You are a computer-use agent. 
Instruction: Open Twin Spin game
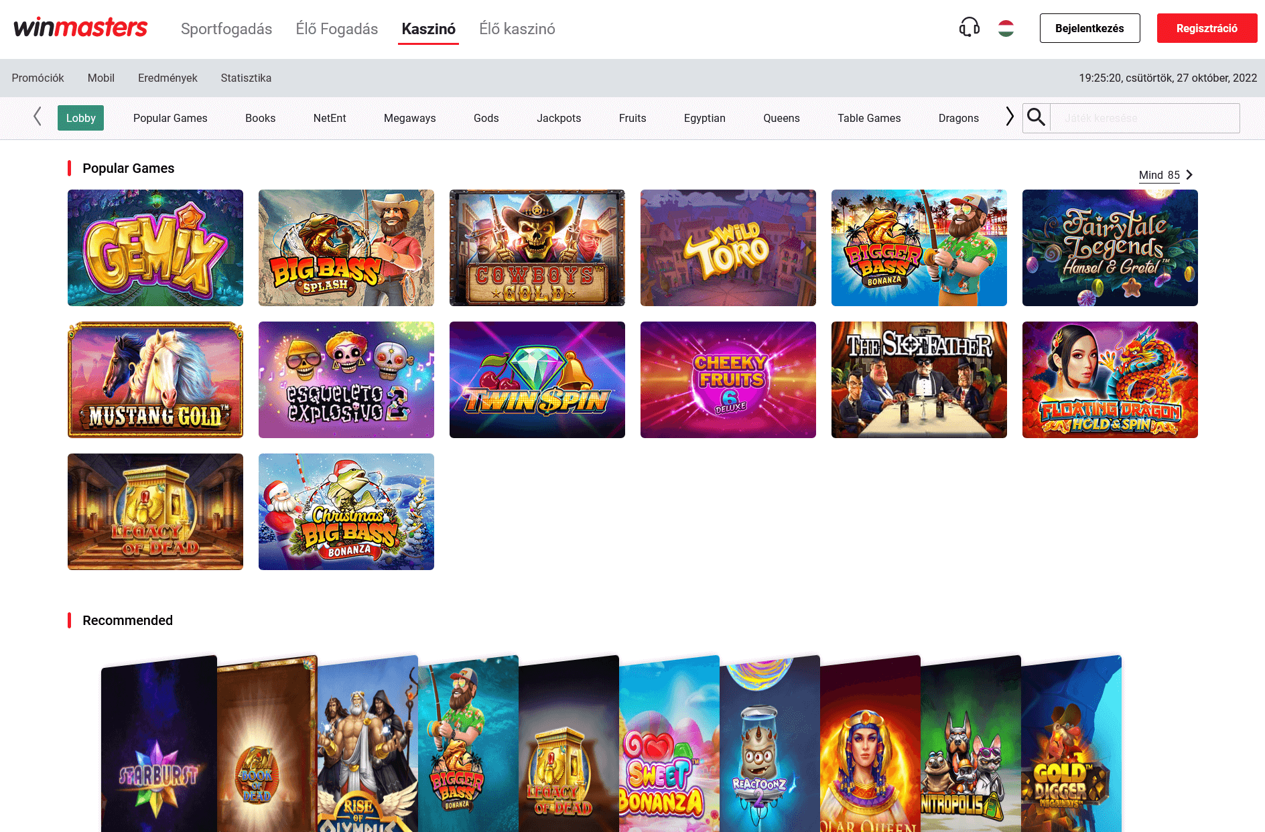click(537, 380)
